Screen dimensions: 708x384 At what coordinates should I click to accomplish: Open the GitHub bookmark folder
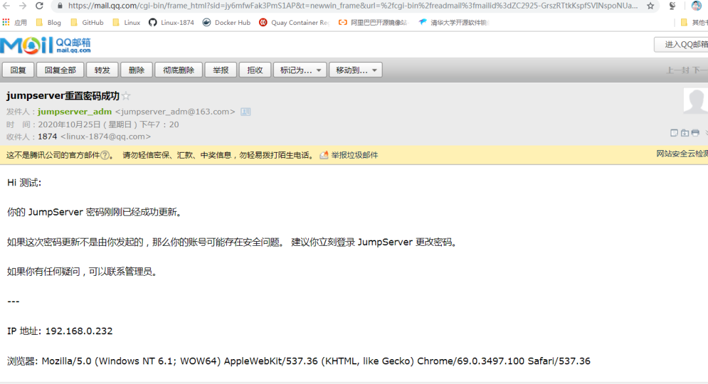(x=87, y=22)
